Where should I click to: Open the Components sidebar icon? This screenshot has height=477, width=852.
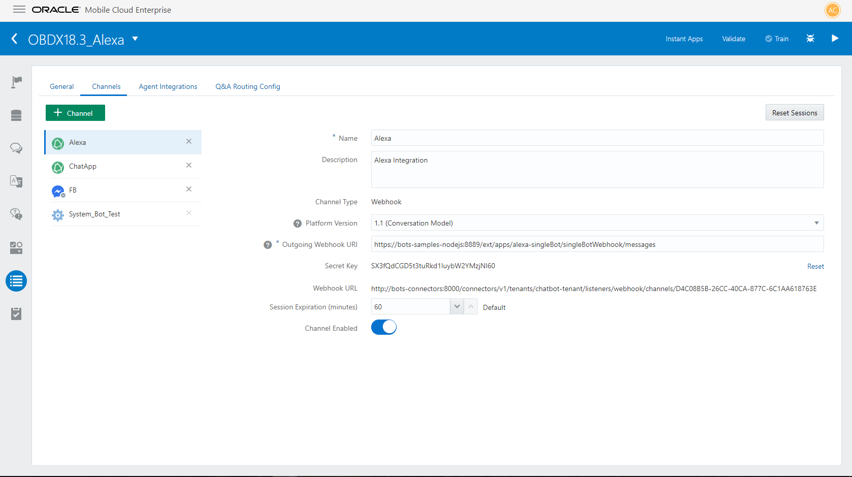tap(16, 247)
